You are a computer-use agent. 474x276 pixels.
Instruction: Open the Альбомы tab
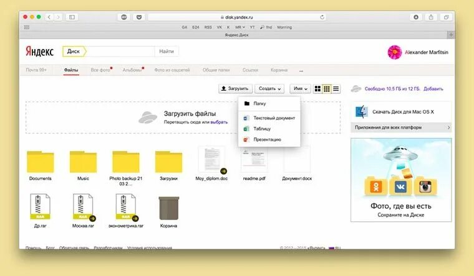[x=132, y=70]
